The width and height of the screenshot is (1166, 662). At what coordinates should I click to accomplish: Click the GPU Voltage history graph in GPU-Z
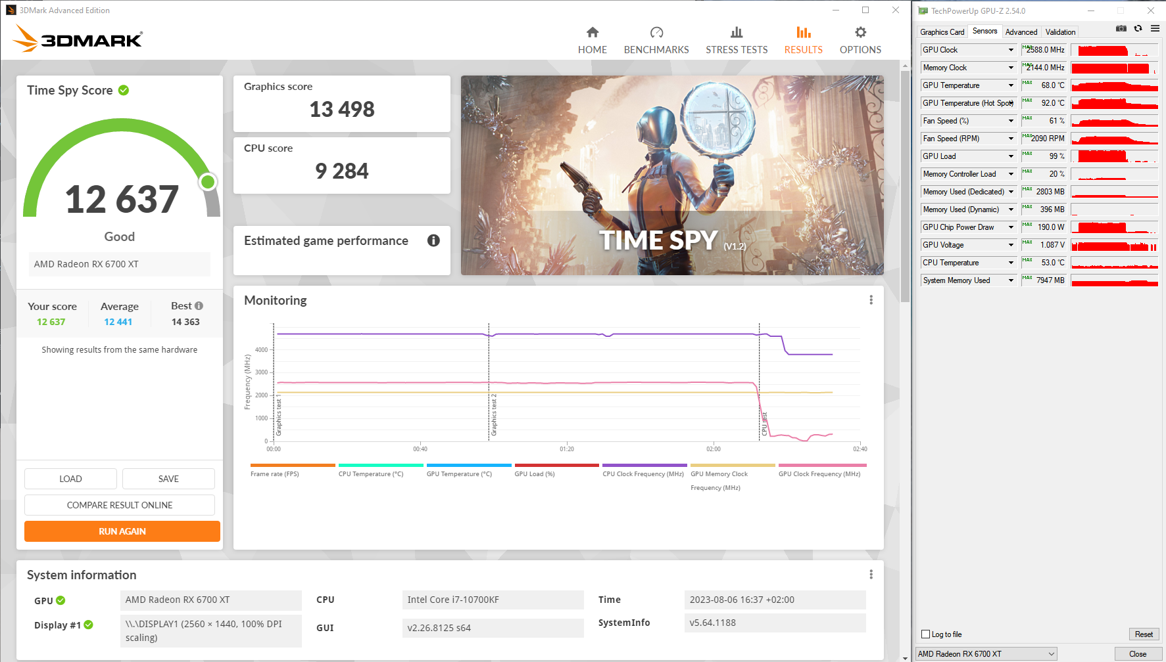1115,245
